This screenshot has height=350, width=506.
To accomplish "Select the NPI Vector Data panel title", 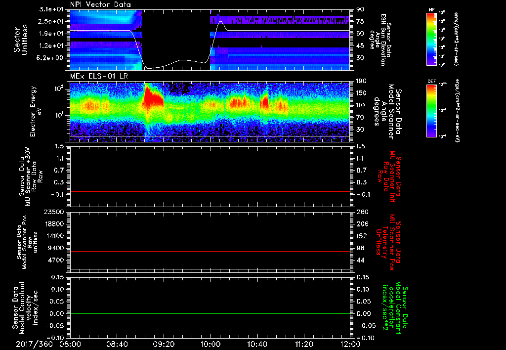I will (101, 5).
